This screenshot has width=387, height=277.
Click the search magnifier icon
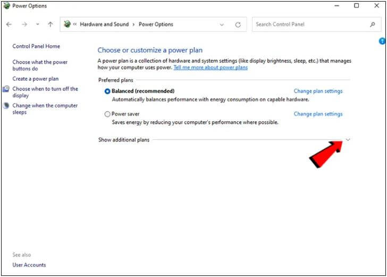tap(373, 24)
